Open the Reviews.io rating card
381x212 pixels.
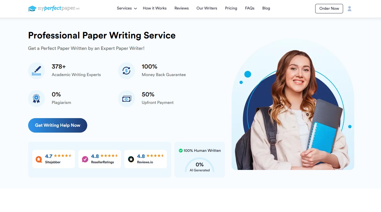(145, 159)
